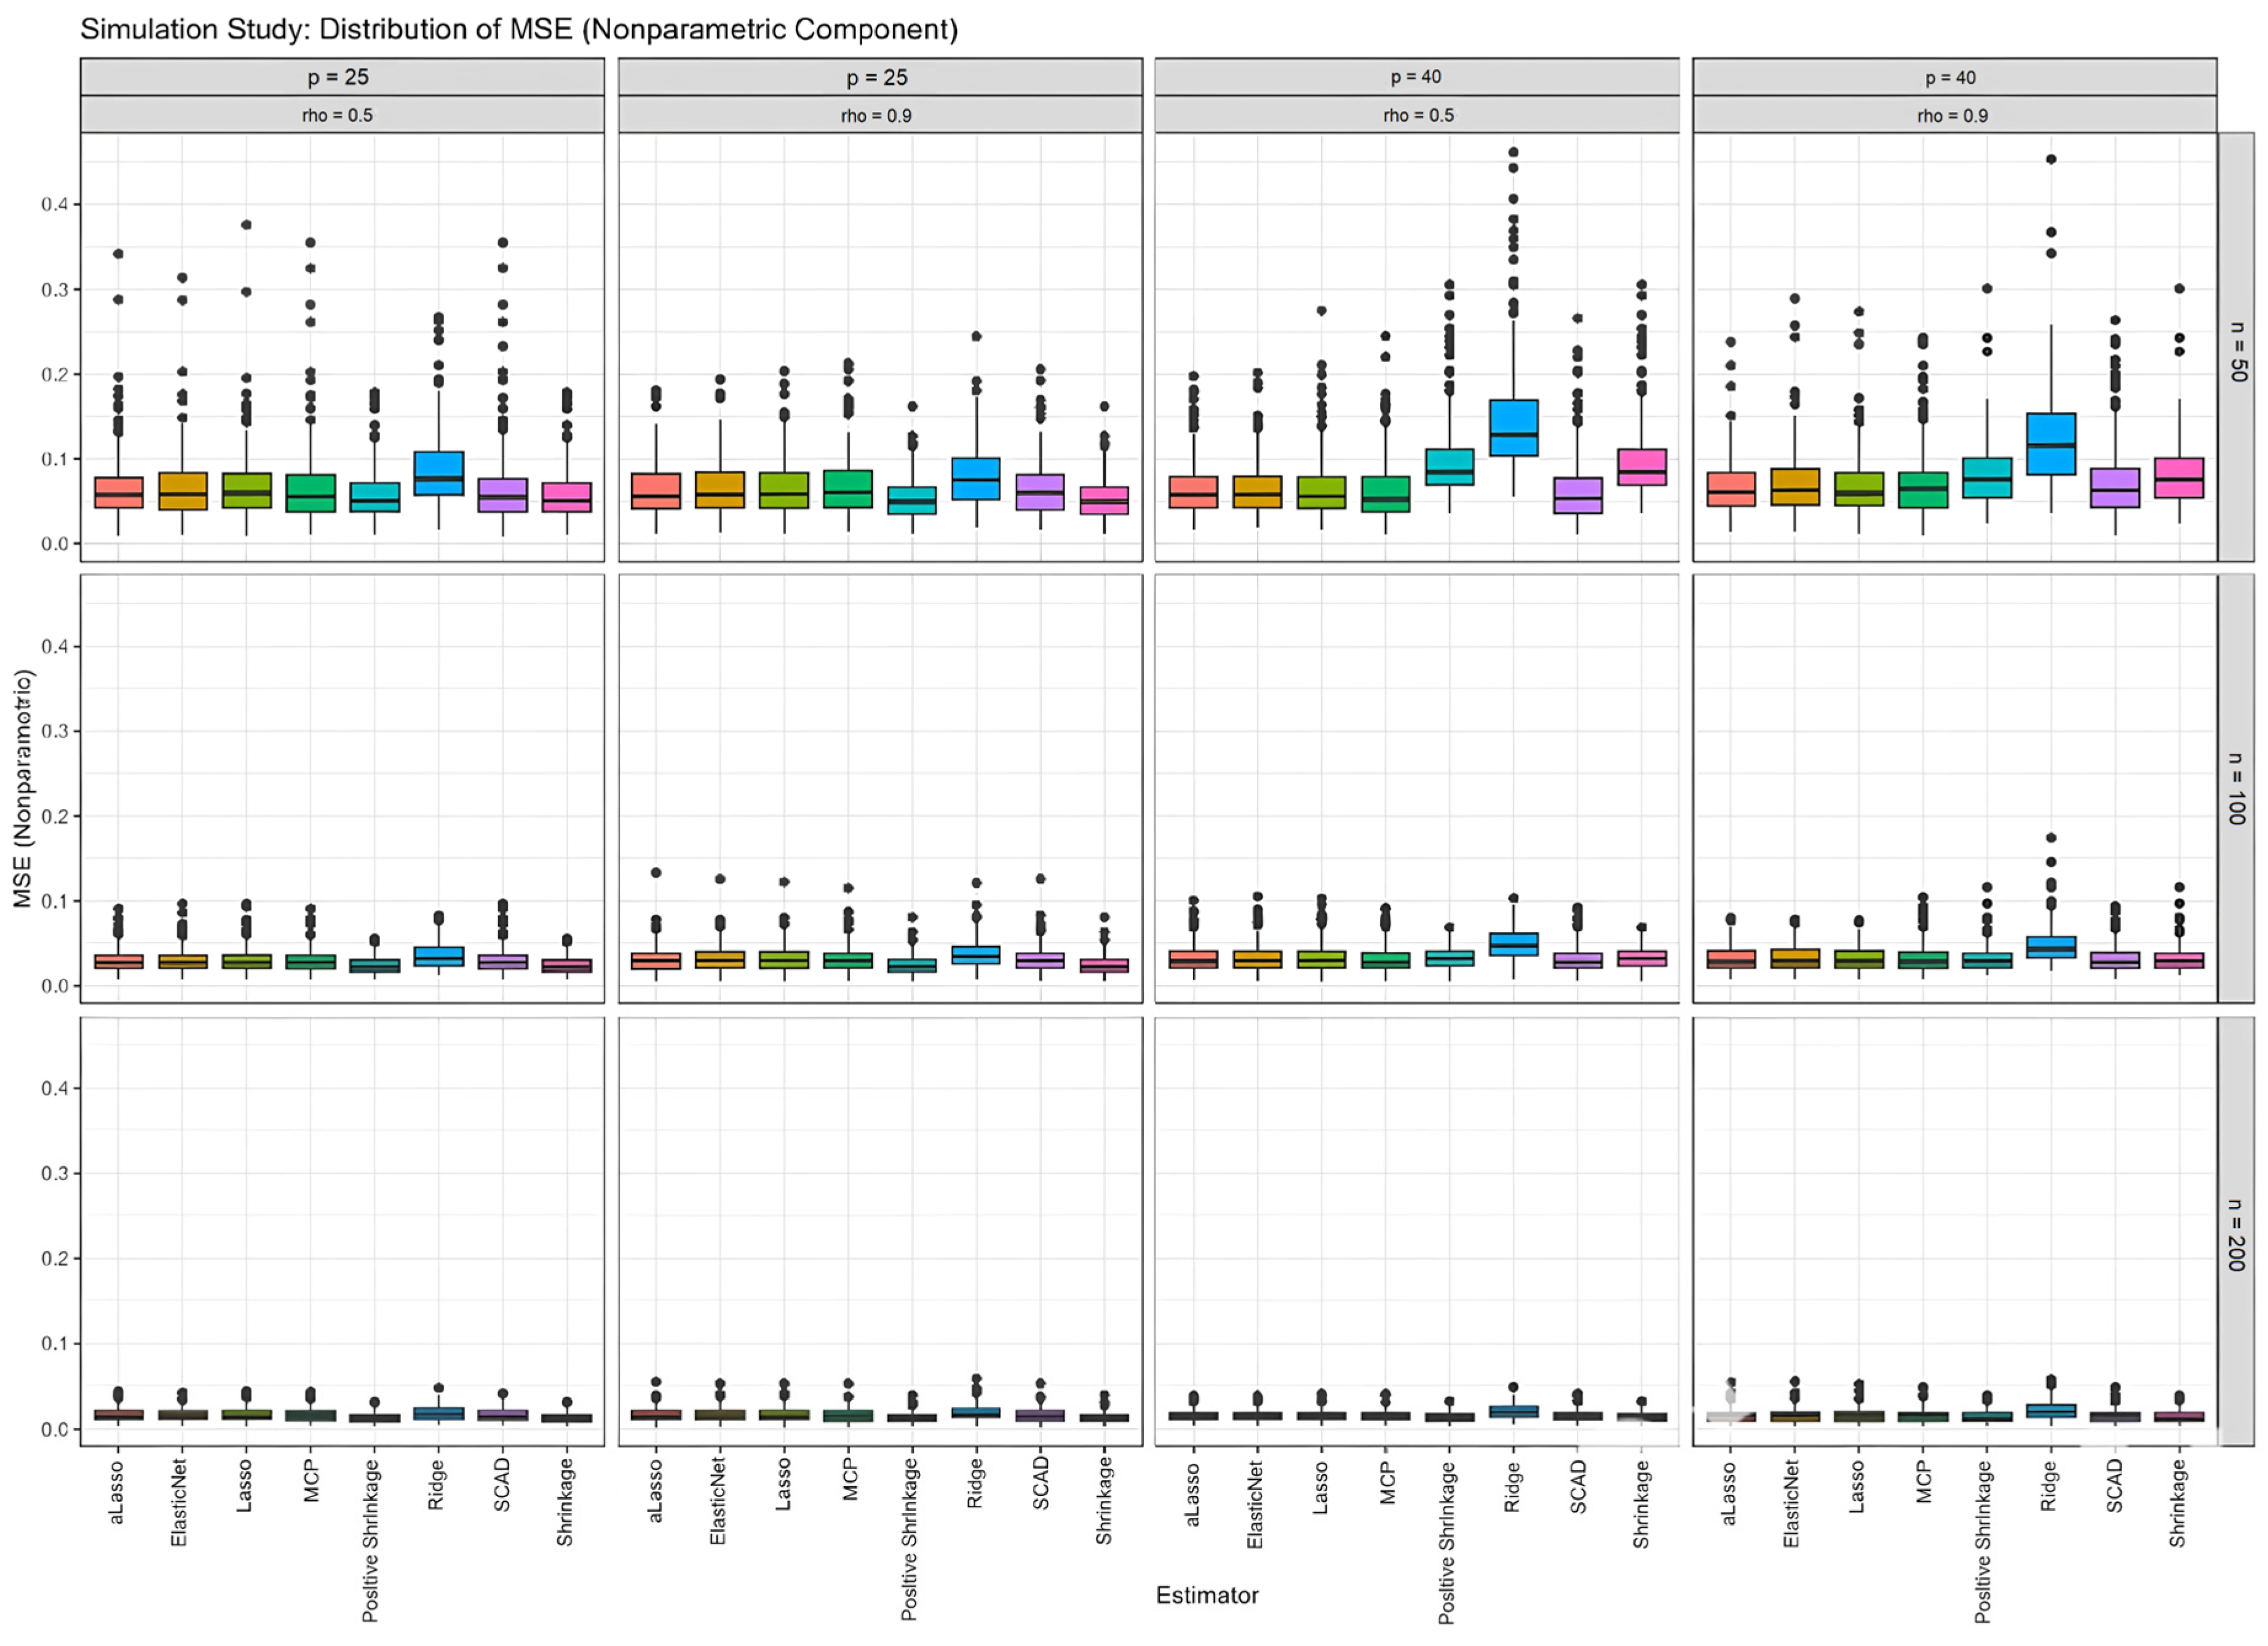The width and height of the screenshot is (2268, 1646).
Task: Click highest Ridge outlier in top-right panel
Action: (2051, 159)
